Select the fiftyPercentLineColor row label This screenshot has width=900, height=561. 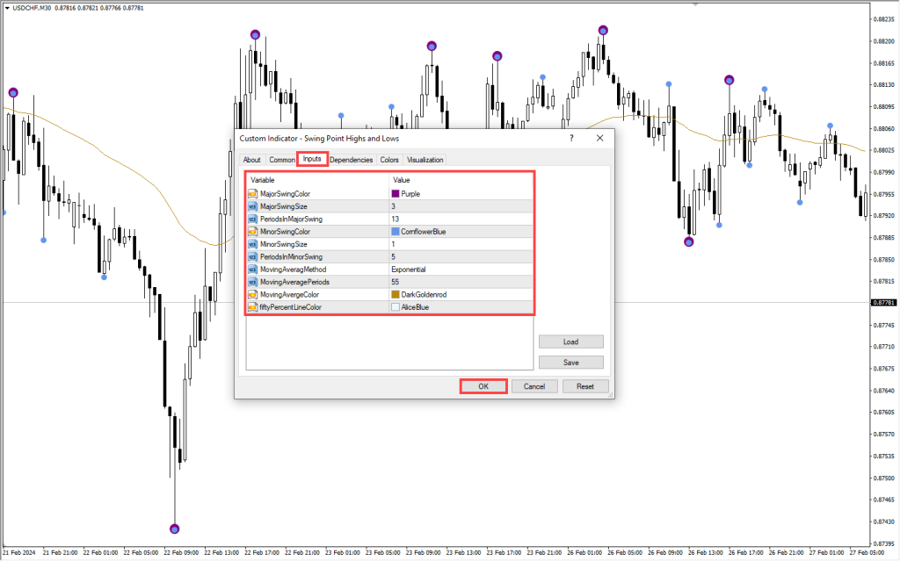(x=290, y=307)
